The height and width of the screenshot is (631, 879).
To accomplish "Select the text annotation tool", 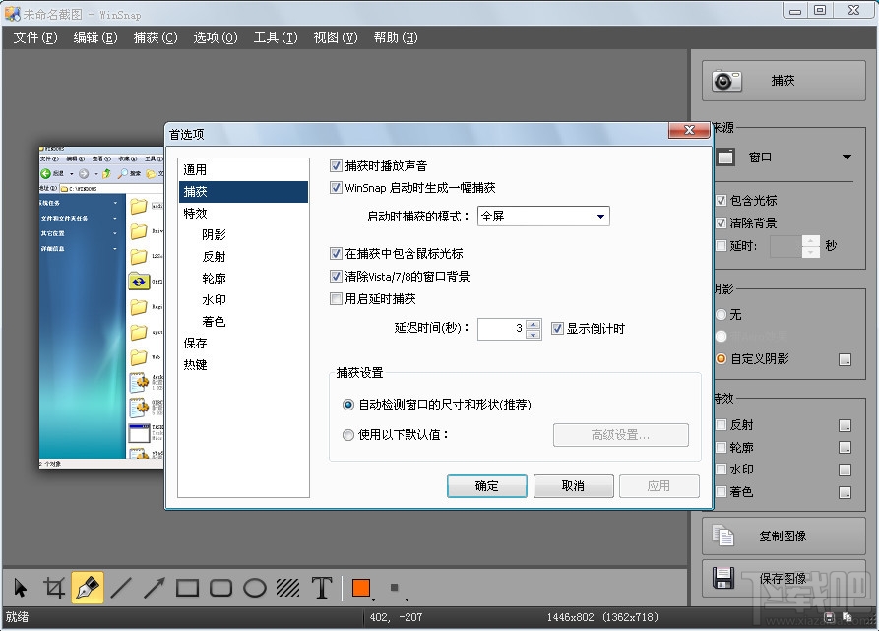I will pyautogui.click(x=321, y=588).
